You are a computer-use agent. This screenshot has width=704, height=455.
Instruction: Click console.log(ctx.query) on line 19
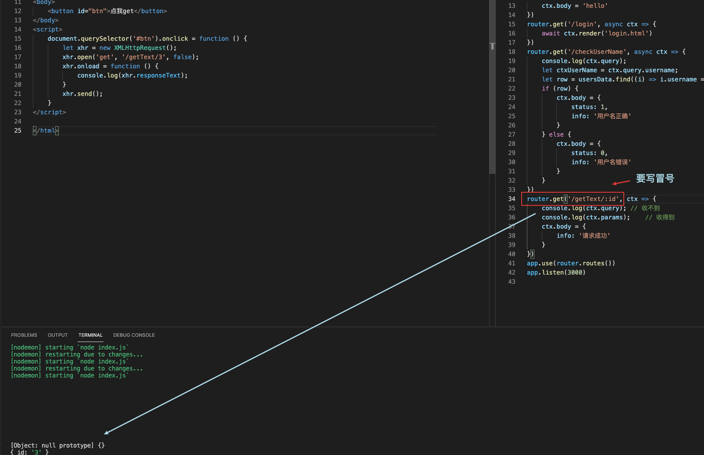584,61
